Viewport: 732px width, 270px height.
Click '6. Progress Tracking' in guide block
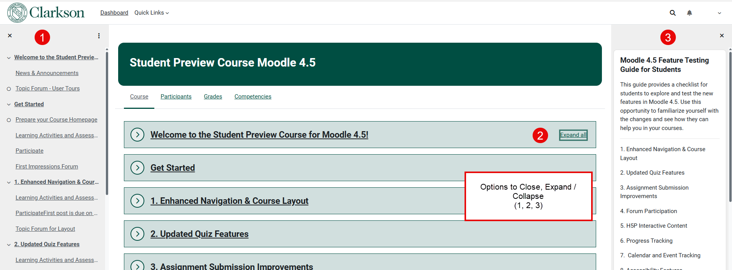[x=646, y=241]
